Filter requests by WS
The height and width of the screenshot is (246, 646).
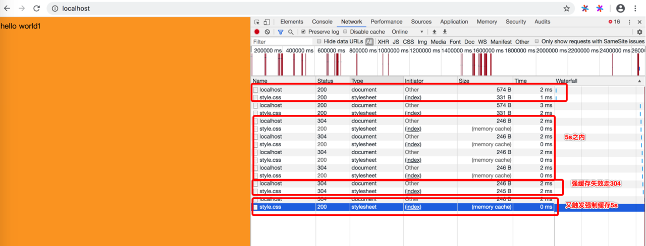(482, 42)
